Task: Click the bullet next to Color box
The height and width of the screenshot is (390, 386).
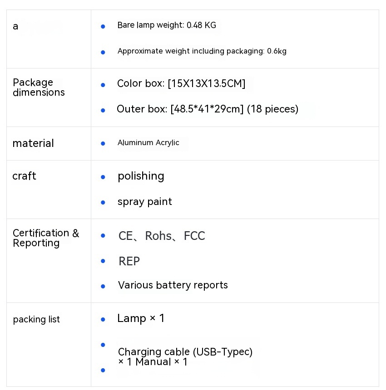Action: pyautogui.click(x=103, y=85)
